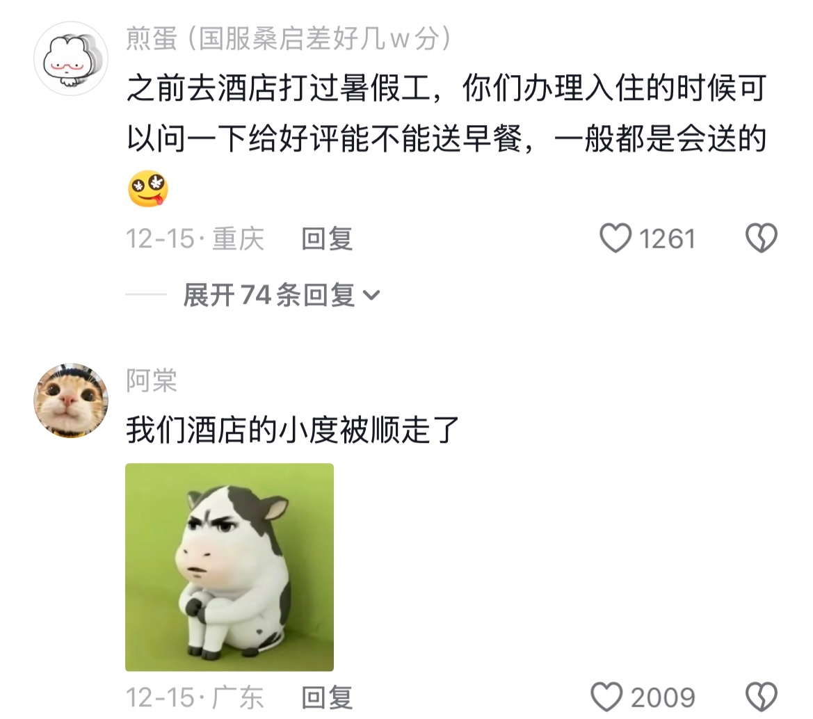The width and height of the screenshot is (813, 719).
Task: Like 阿棠's comment with heart icon
Action: 606,697
